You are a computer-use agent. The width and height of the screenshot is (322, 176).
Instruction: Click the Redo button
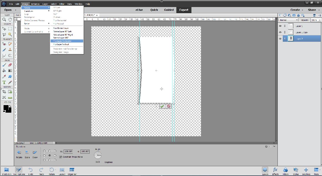(x=41, y=171)
